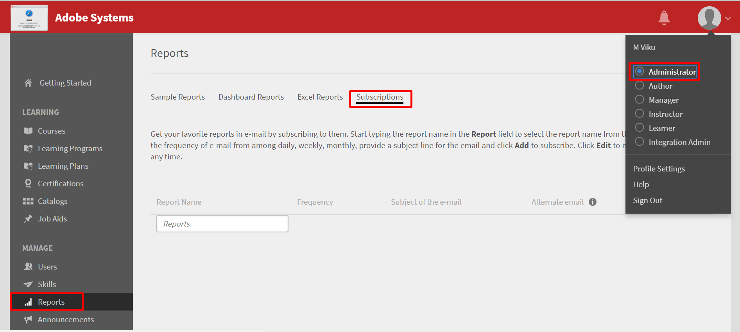Click the user profile avatar
This screenshot has width=740, height=332.
pyautogui.click(x=709, y=18)
